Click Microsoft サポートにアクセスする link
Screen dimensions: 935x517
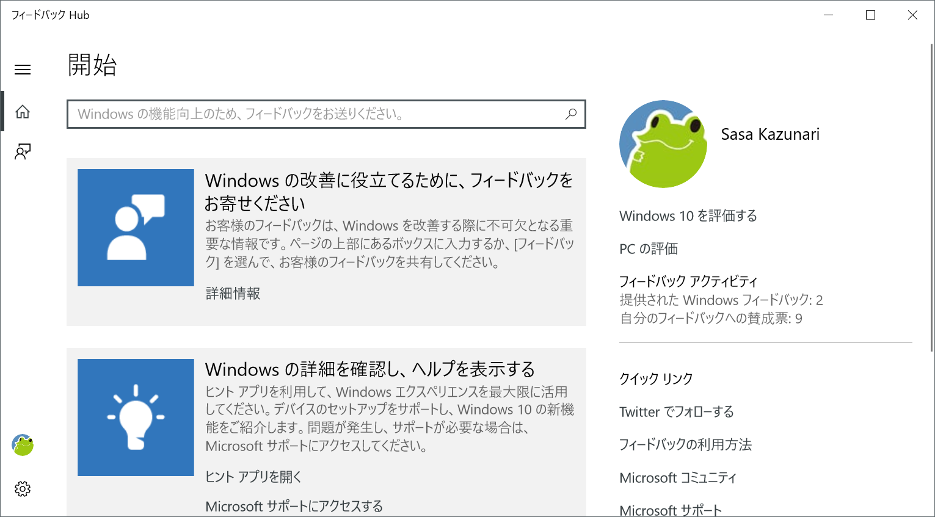[294, 506]
